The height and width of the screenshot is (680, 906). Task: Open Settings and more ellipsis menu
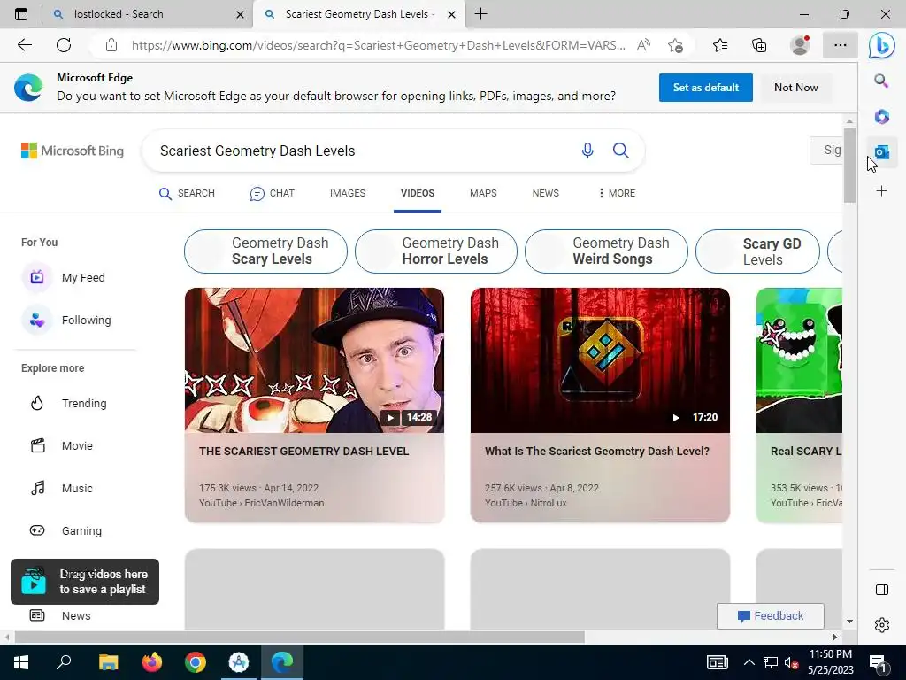point(841,45)
